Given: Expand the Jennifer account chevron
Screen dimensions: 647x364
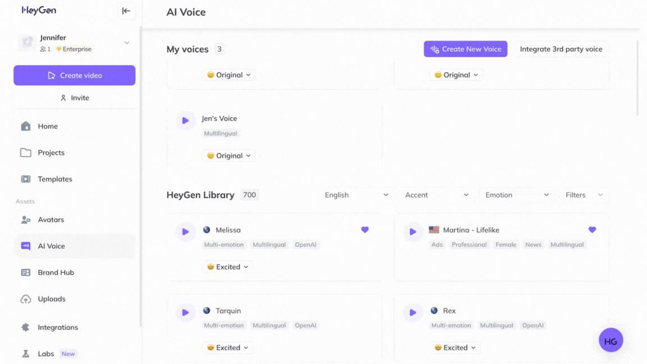Looking at the screenshot, I should click(127, 43).
